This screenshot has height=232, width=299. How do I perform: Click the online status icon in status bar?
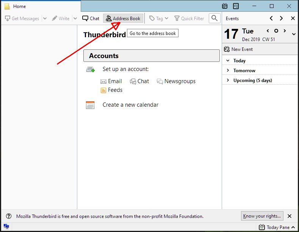pos(6,227)
